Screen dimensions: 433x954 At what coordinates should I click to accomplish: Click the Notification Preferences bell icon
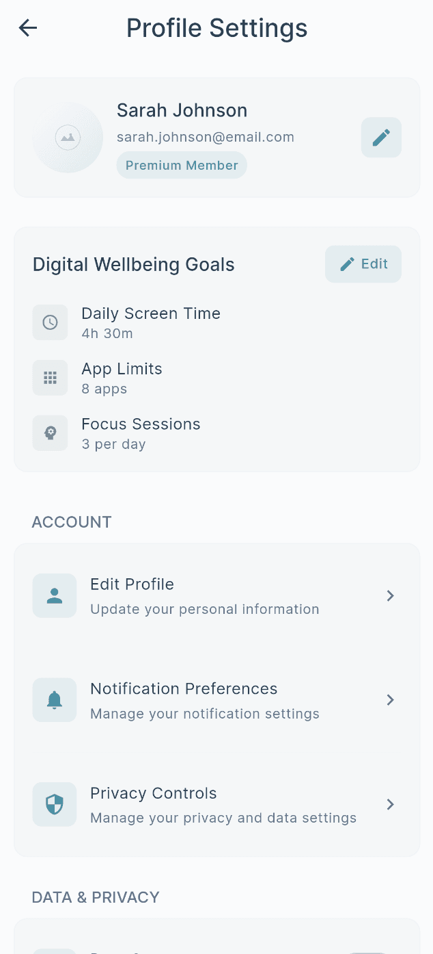54,699
